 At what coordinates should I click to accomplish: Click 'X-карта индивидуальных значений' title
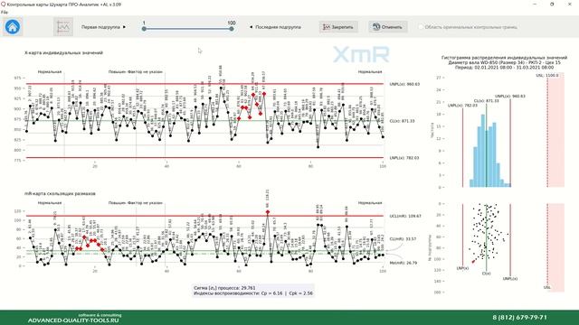63,52
